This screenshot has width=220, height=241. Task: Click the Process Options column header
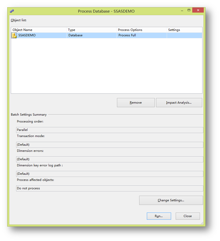click(142, 30)
